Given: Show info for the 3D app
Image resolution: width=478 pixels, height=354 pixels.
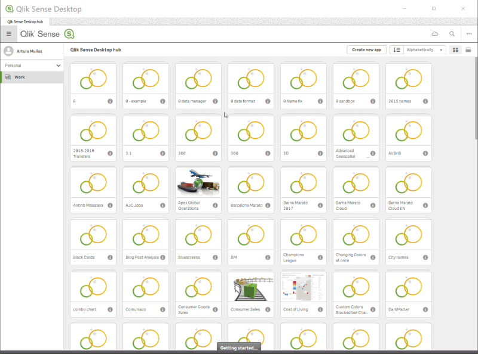Looking at the screenshot, I should (x=320, y=153).
